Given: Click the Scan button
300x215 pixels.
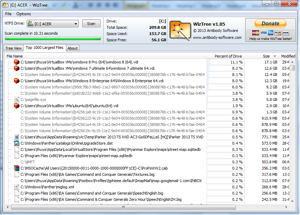Looking at the screenshot, I should point(91,24).
